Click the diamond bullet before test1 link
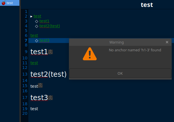The width and height of the screenshot is (174, 122). (36, 21)
